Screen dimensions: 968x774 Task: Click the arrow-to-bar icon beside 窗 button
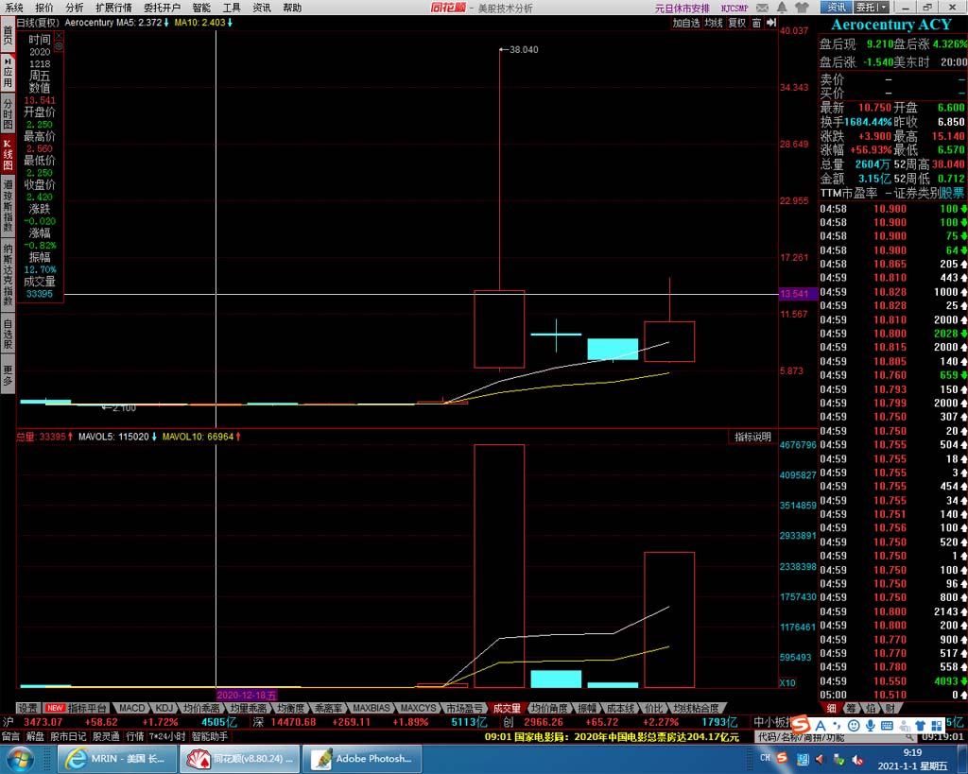[771, 23]
